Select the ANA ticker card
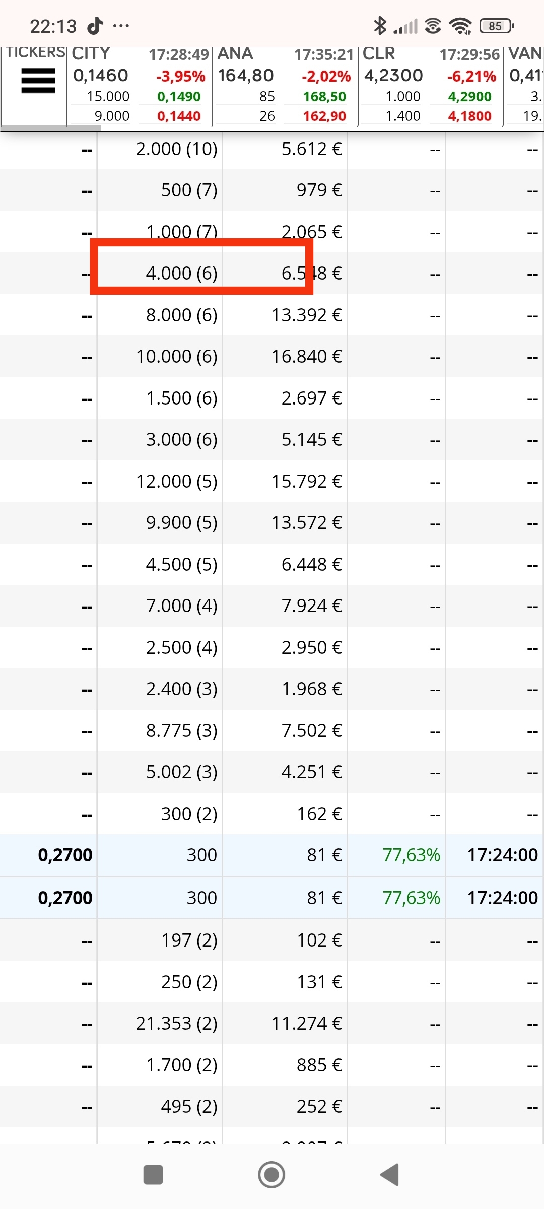This screenshot has width=544, height=1209. coord(285,86)
